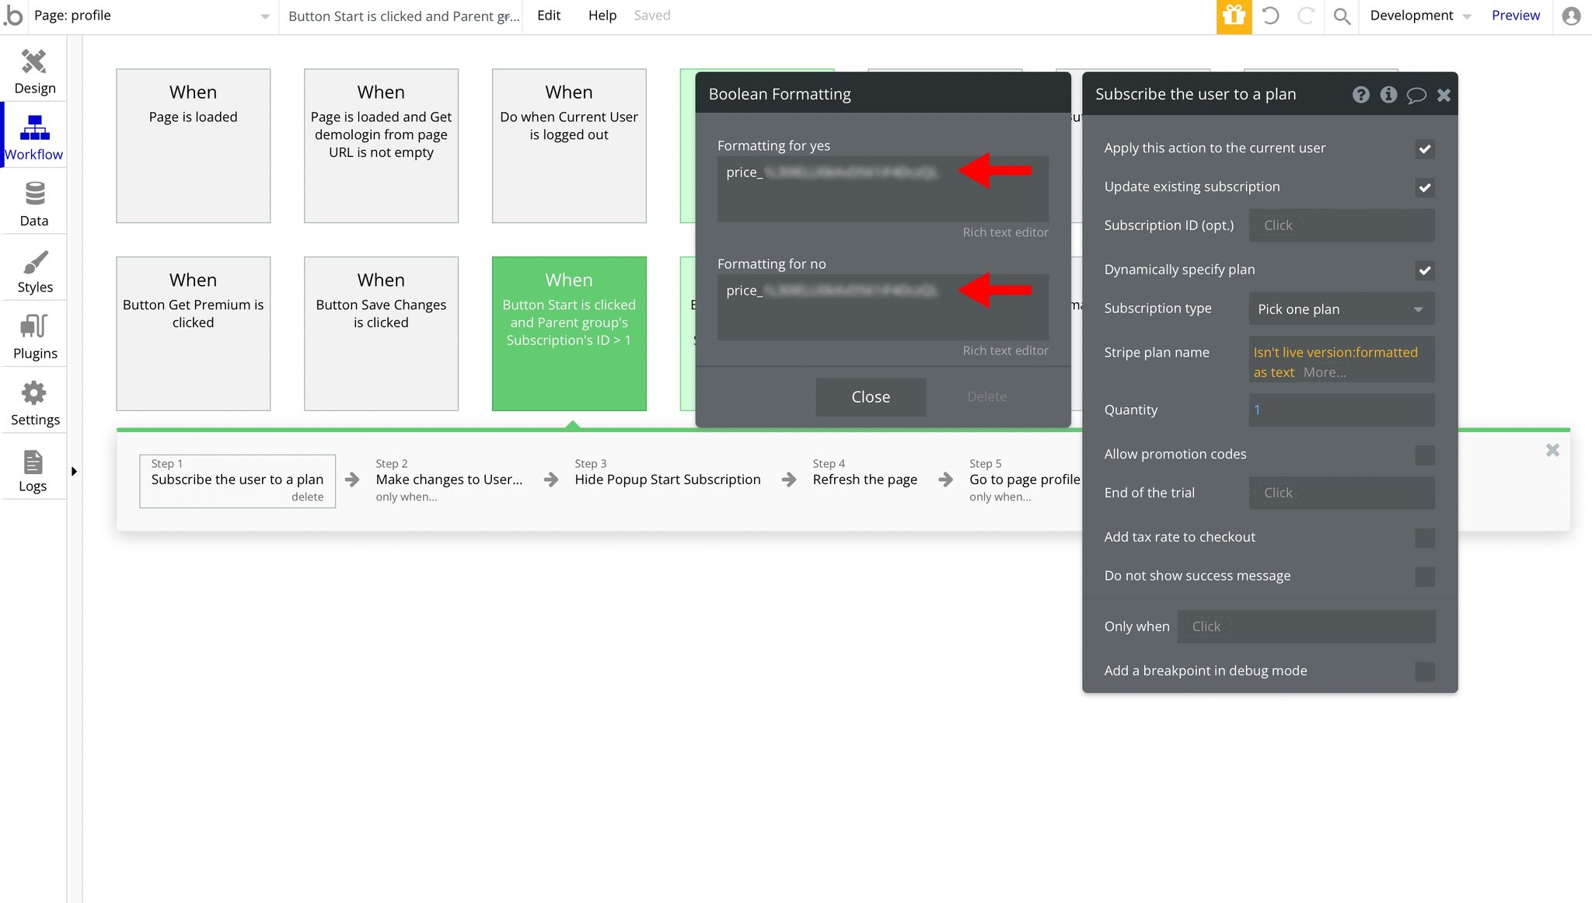Click Close in Boolean Formatting dialog
1592x903 pixels.
870,397
